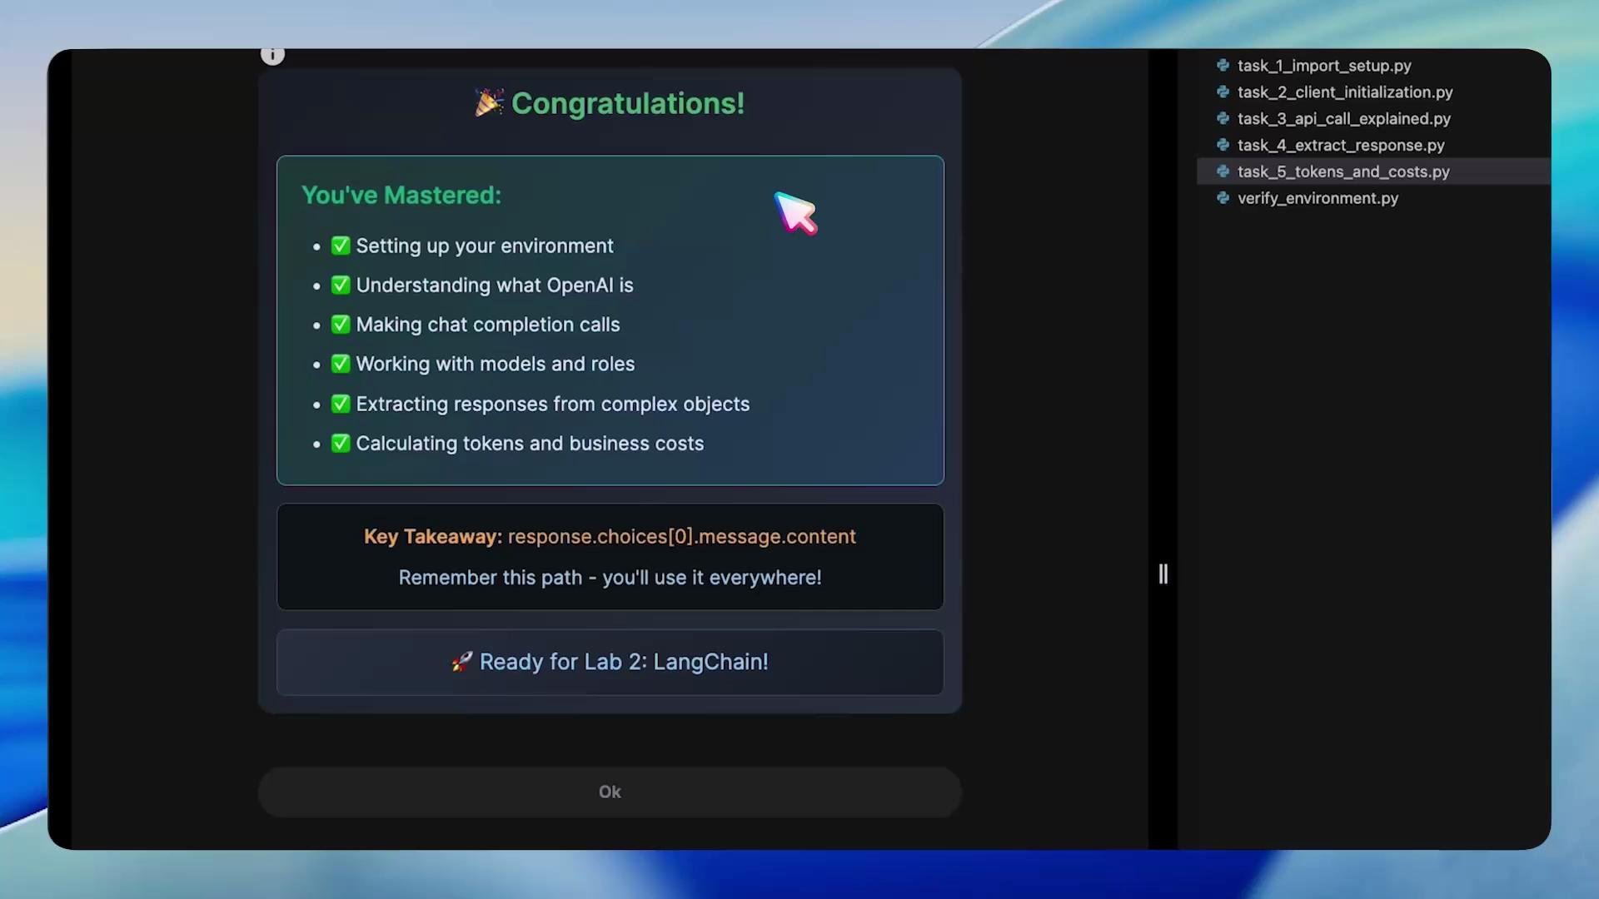This screenshot has height=899, width=1599.
Task: Click the text Understanding what OpenAI is
Action: (x=495, y=286)
